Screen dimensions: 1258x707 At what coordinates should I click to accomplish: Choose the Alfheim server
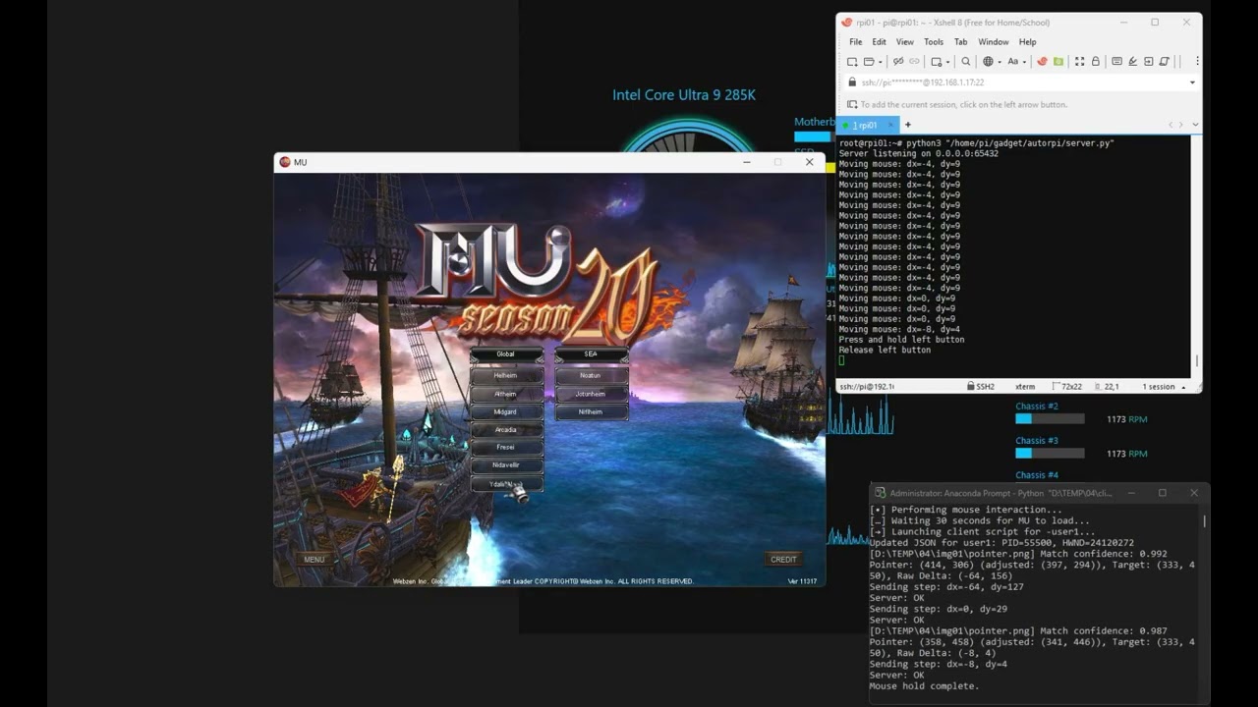506,394
